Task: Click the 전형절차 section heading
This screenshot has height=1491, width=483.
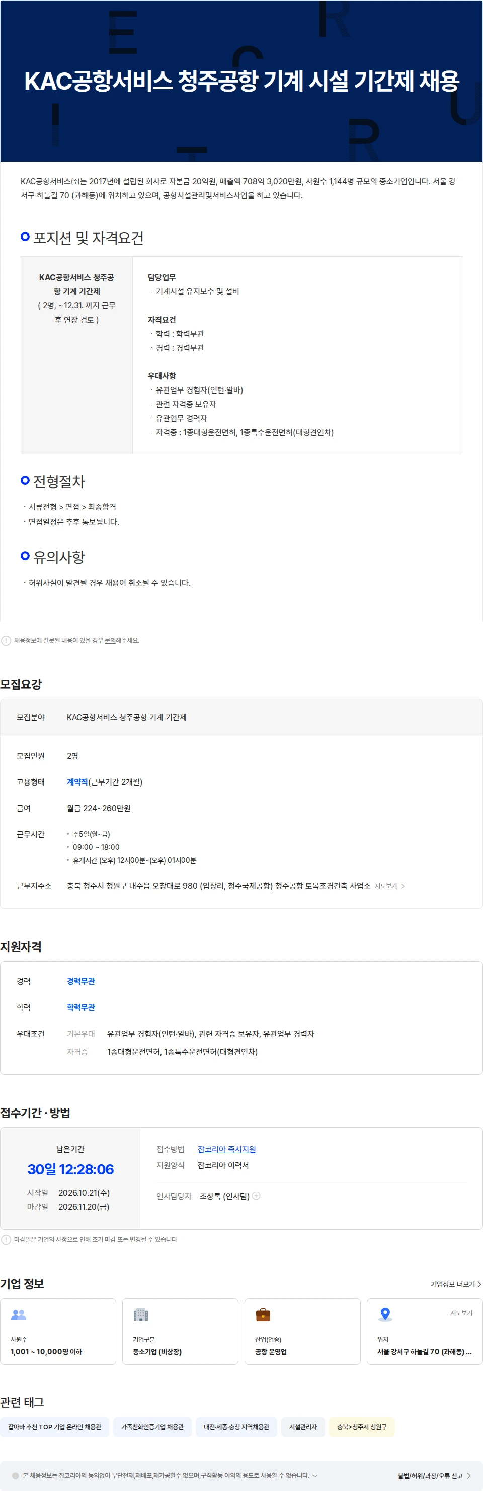Action: [59, 481]
